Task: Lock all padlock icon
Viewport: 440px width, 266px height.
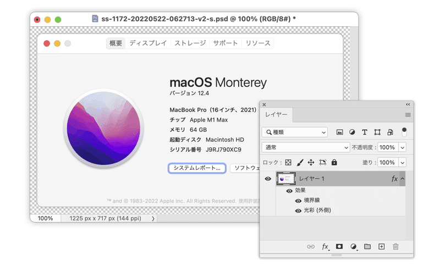Action: coord(334,162)
